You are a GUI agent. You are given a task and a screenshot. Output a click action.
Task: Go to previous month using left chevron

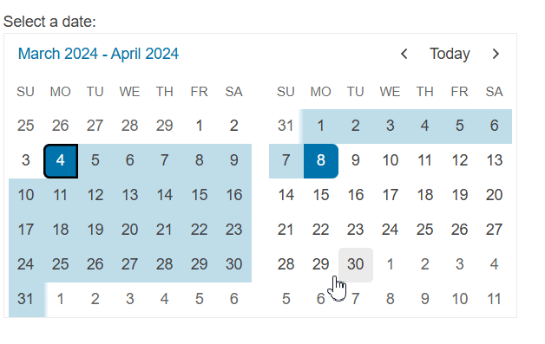(x=404, y=54)
